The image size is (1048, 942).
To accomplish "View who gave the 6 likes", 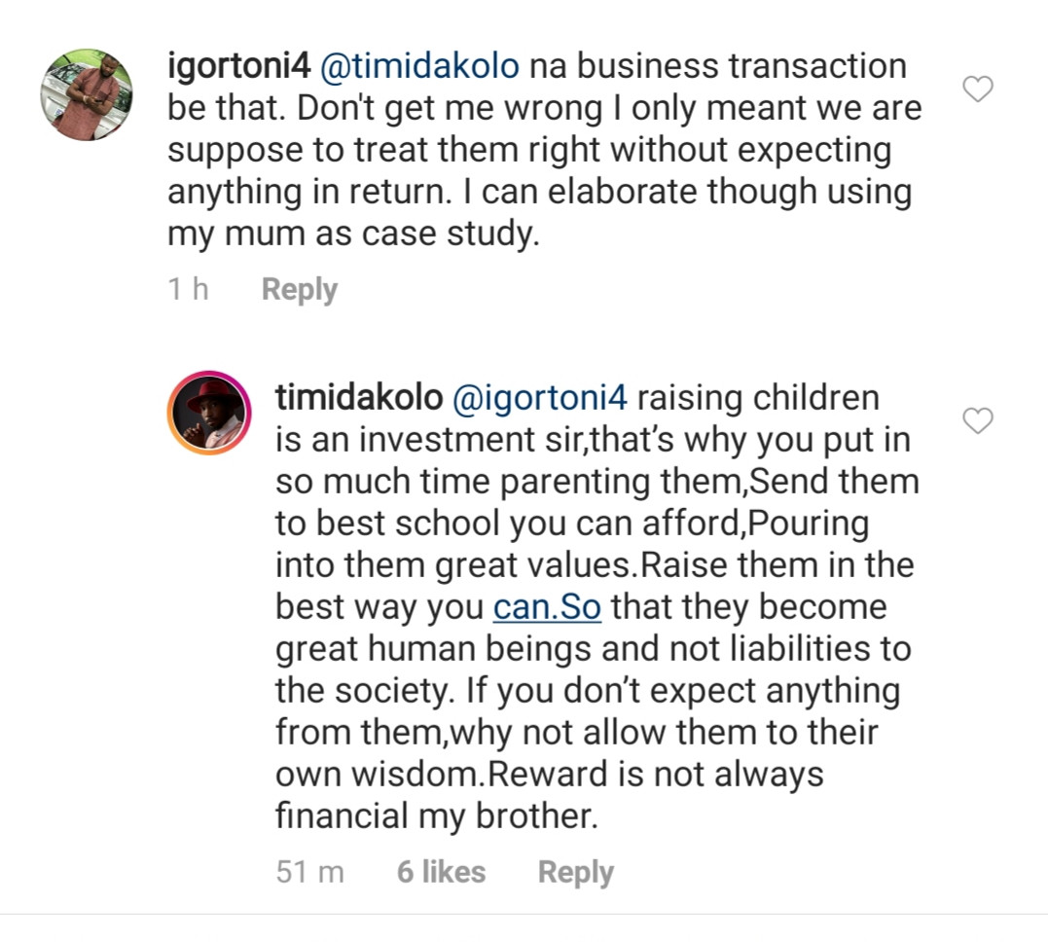I will point(441,872).
